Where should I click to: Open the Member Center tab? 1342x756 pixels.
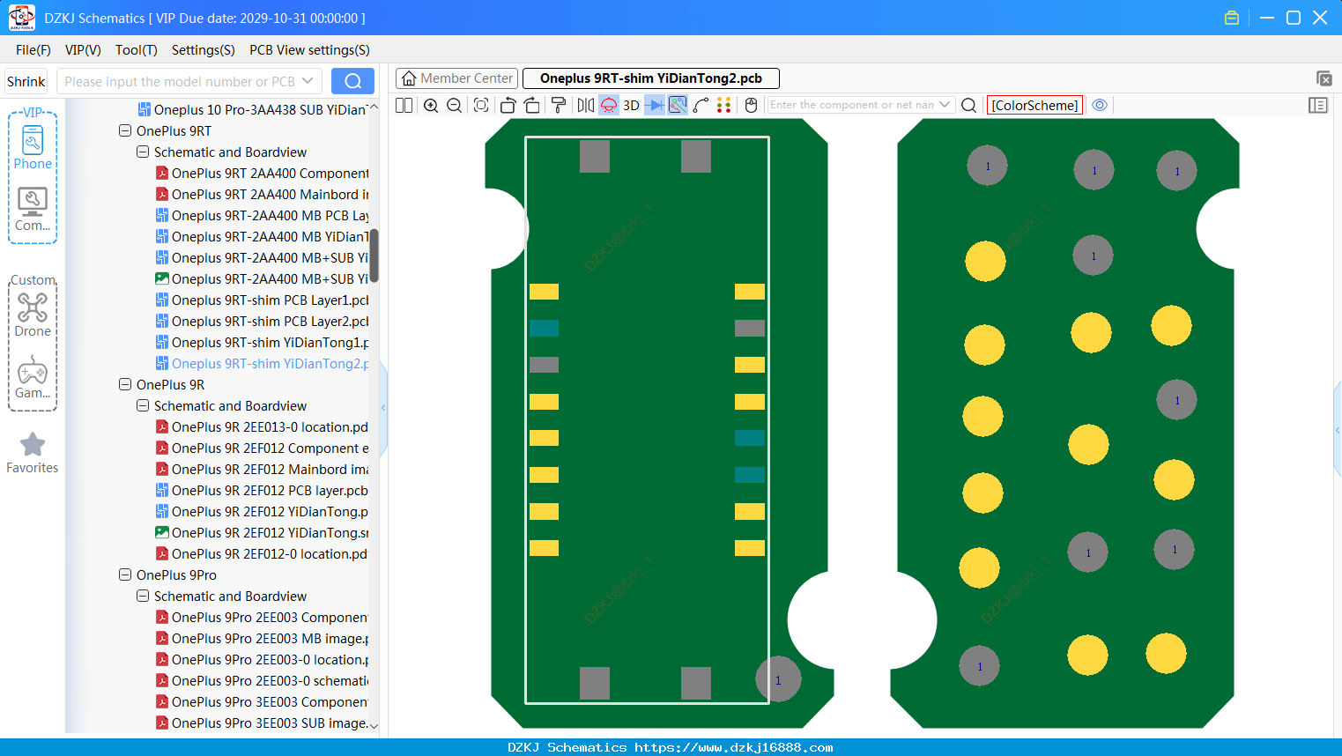click(456, 78)
